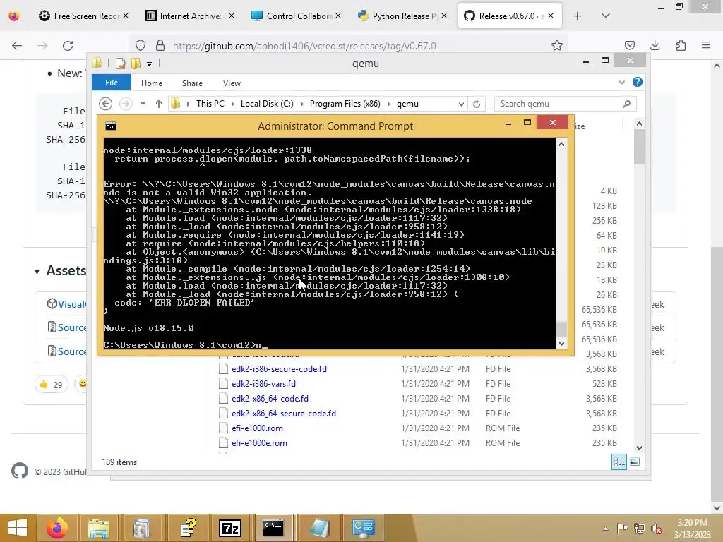Save page to Pocket icon
The width and height of the screenshot is (723, 542).
coord(629,45)
